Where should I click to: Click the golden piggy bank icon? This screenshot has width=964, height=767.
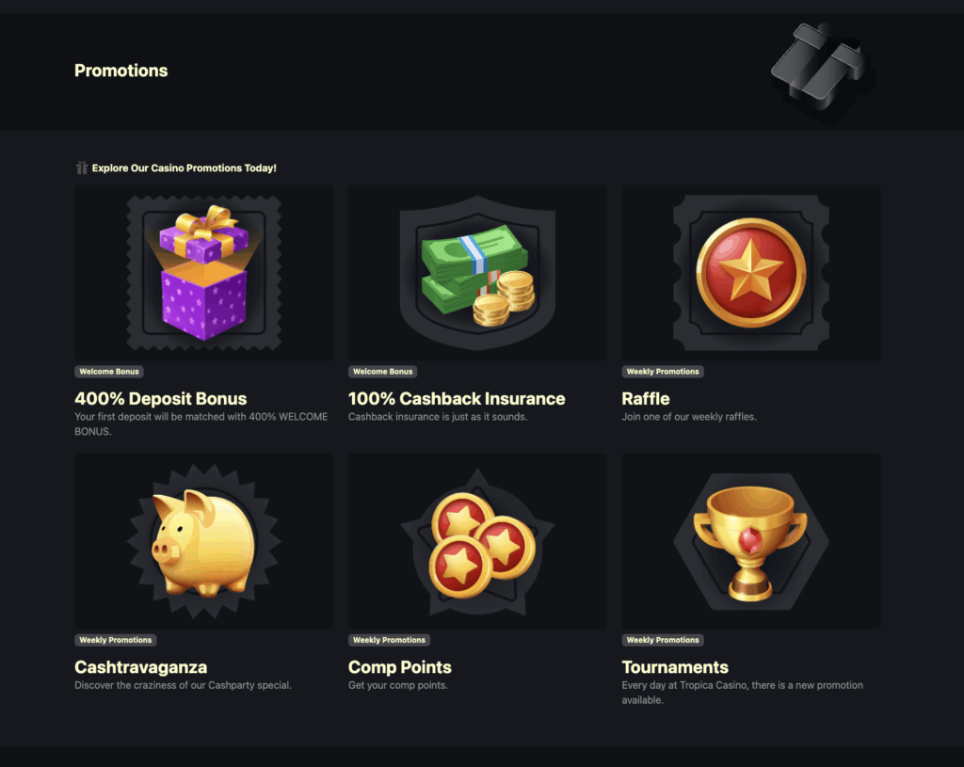(204, 541)
